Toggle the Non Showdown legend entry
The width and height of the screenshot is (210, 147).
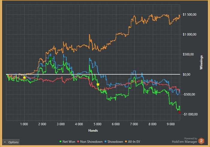coord(90,142)
